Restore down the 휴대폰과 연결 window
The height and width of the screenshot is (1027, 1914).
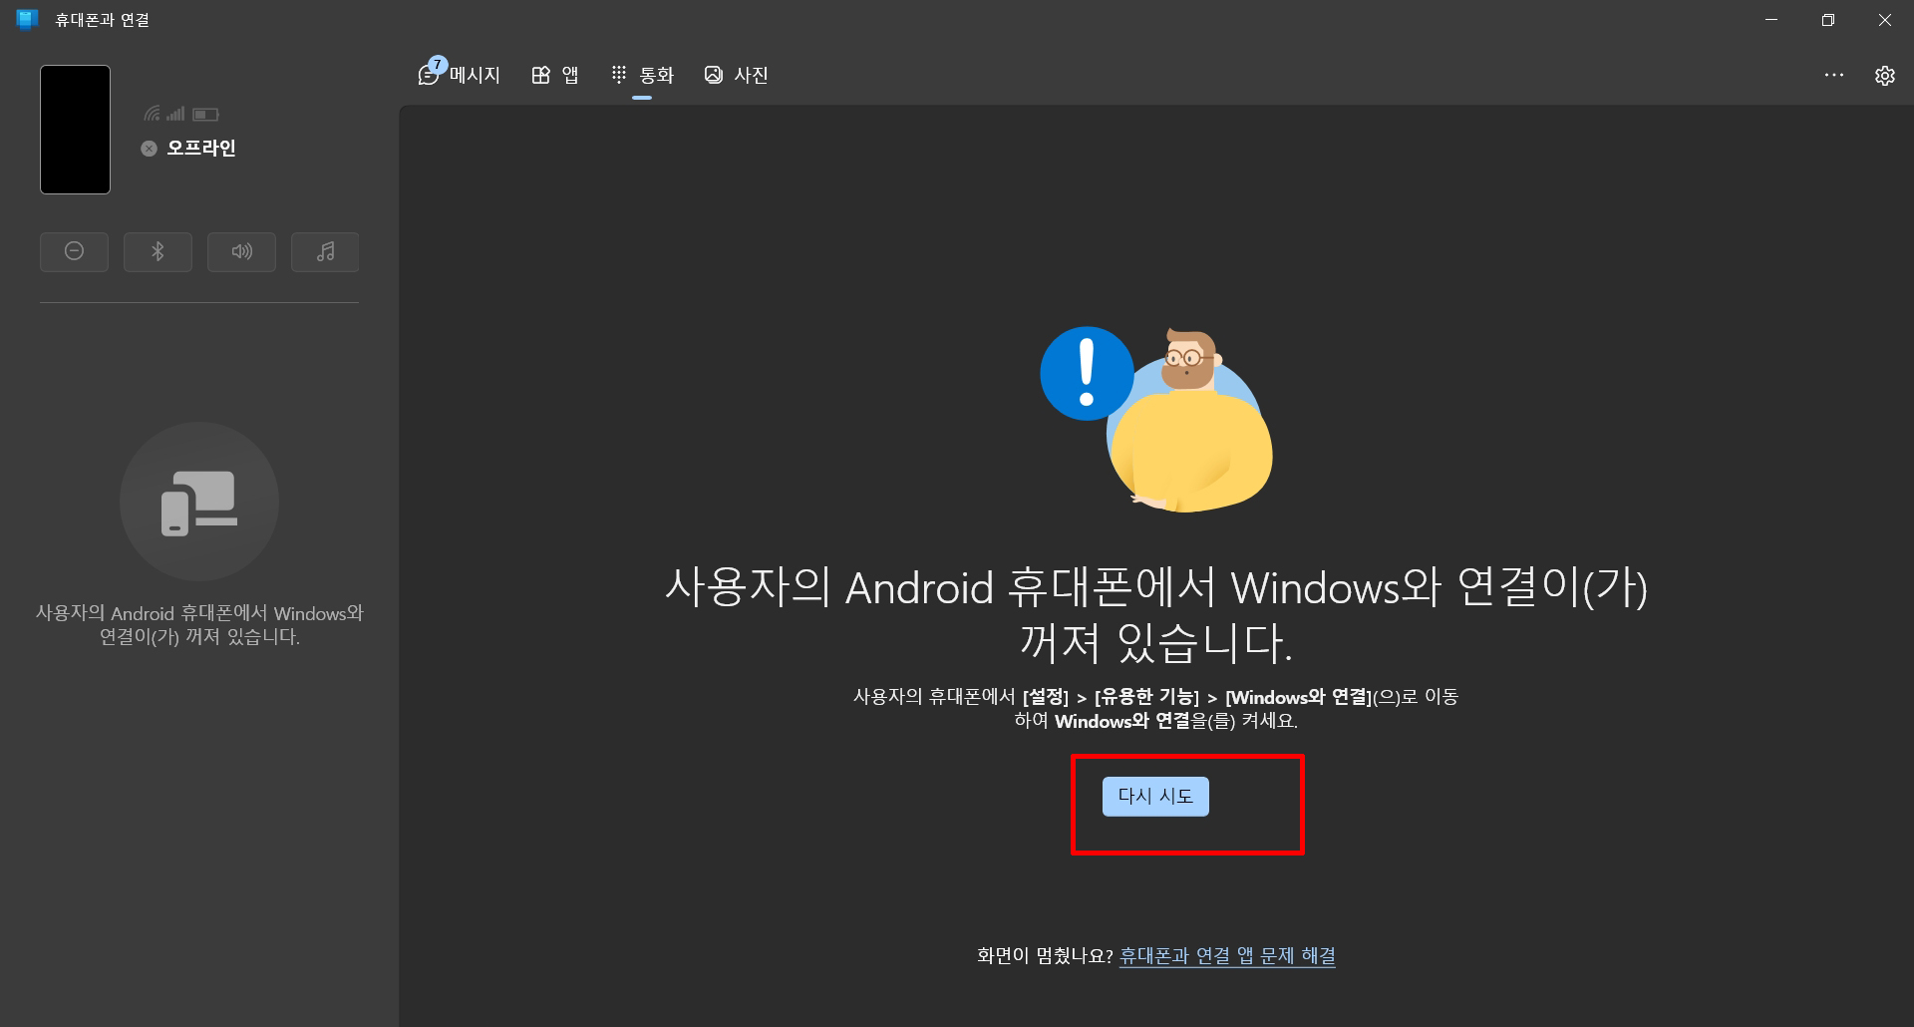click(1828, 20)
